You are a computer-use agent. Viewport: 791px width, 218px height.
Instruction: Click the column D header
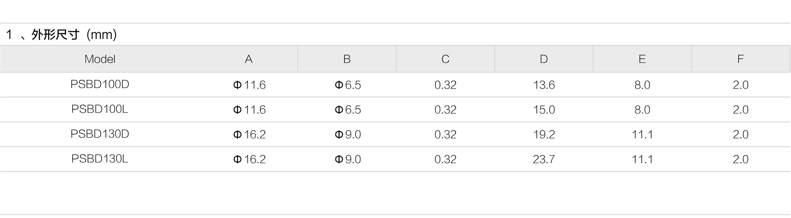pos(544,59)
